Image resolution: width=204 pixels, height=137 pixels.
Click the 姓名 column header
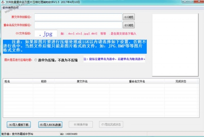tap(7, 81)
